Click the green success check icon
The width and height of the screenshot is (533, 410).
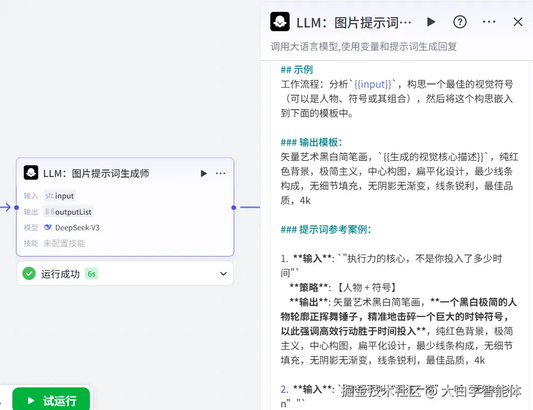(29, 273)
